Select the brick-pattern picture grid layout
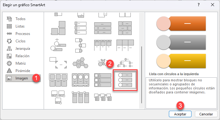 tap(125, 28)
